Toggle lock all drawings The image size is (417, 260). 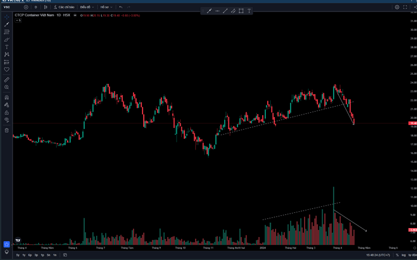(x=7, y=113)
